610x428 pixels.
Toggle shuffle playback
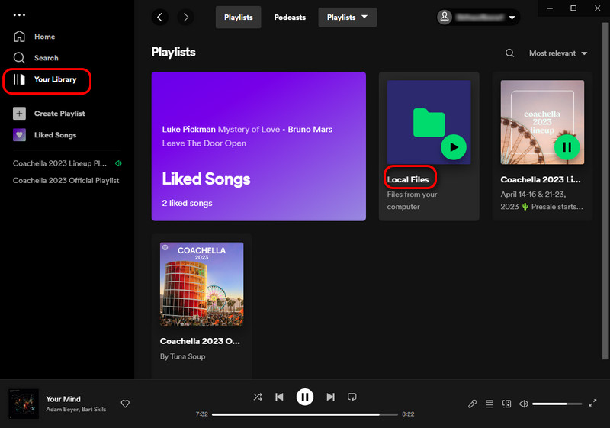pos(258,397)
